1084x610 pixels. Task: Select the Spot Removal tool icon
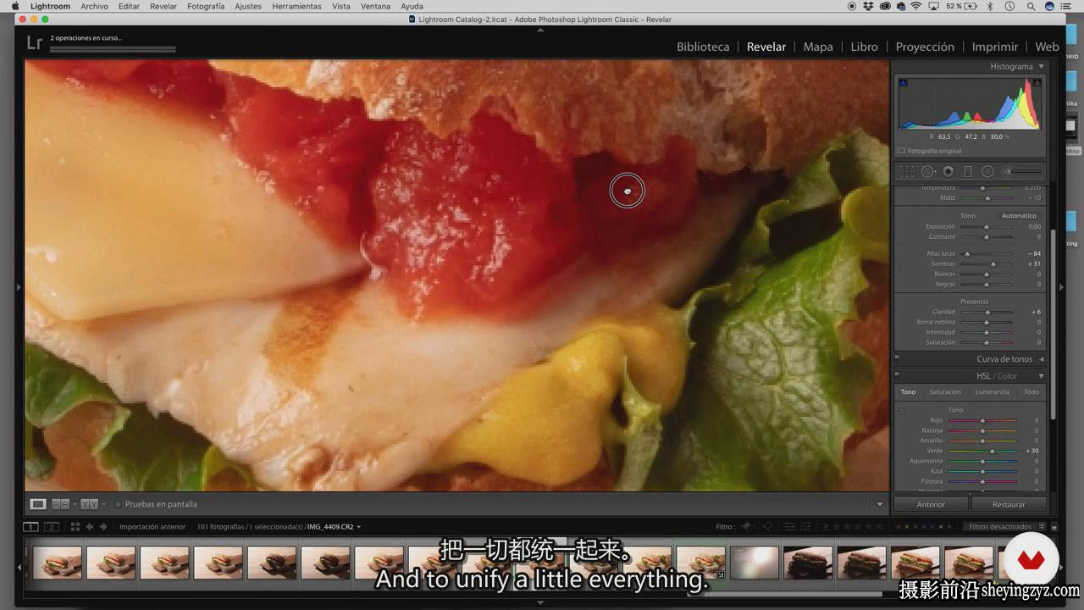[927, 171]
